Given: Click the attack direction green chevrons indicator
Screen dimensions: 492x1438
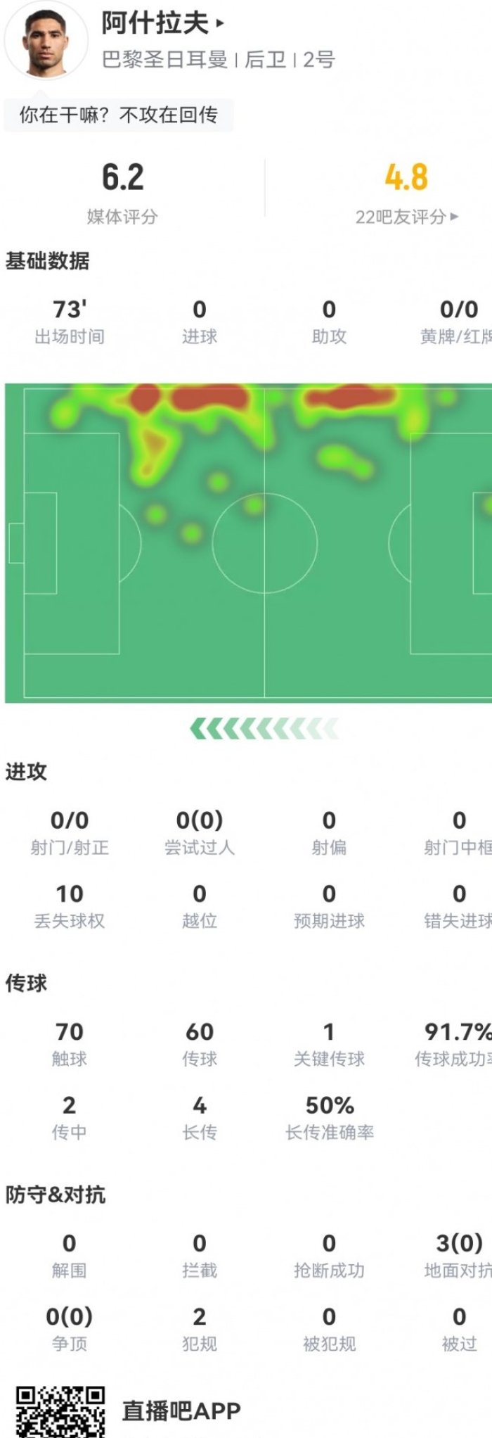Looking at the screenshot, I should click(x=264, y=729).
